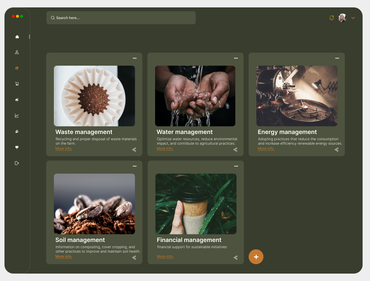Open 'More info.' under Soil management

64,256
